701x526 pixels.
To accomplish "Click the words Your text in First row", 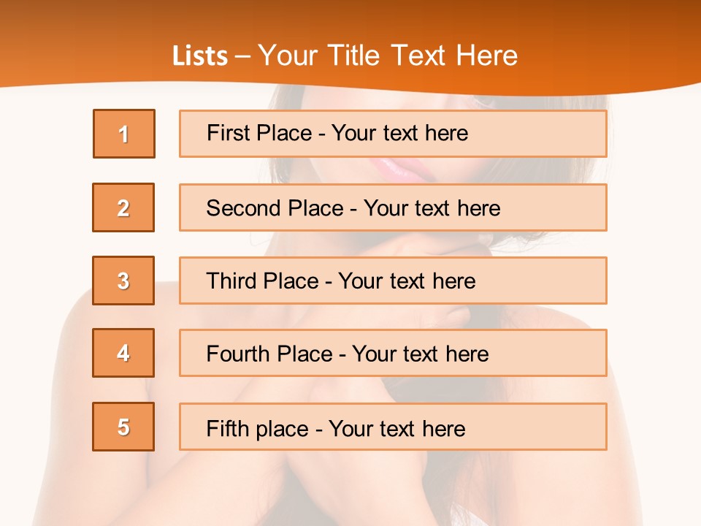I will (x=375, y=133).
